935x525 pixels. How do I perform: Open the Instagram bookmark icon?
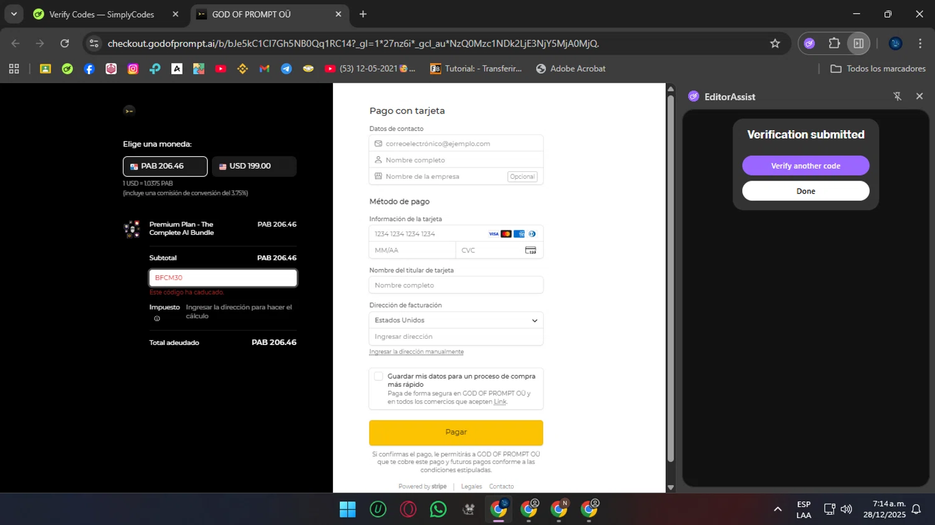133,69
